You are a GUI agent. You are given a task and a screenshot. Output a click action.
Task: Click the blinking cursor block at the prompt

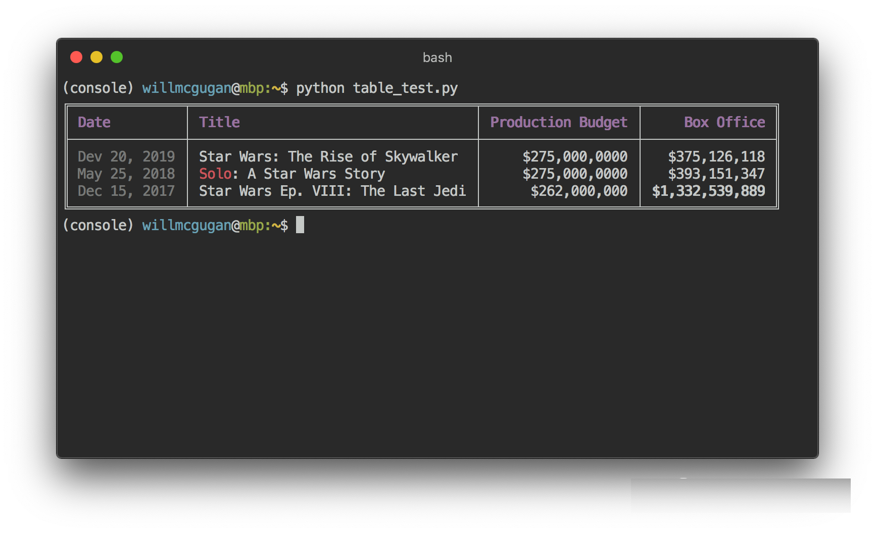pos(300,225)
